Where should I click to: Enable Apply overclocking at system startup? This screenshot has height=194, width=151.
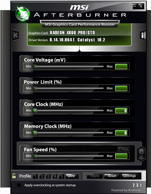point(19,185)
